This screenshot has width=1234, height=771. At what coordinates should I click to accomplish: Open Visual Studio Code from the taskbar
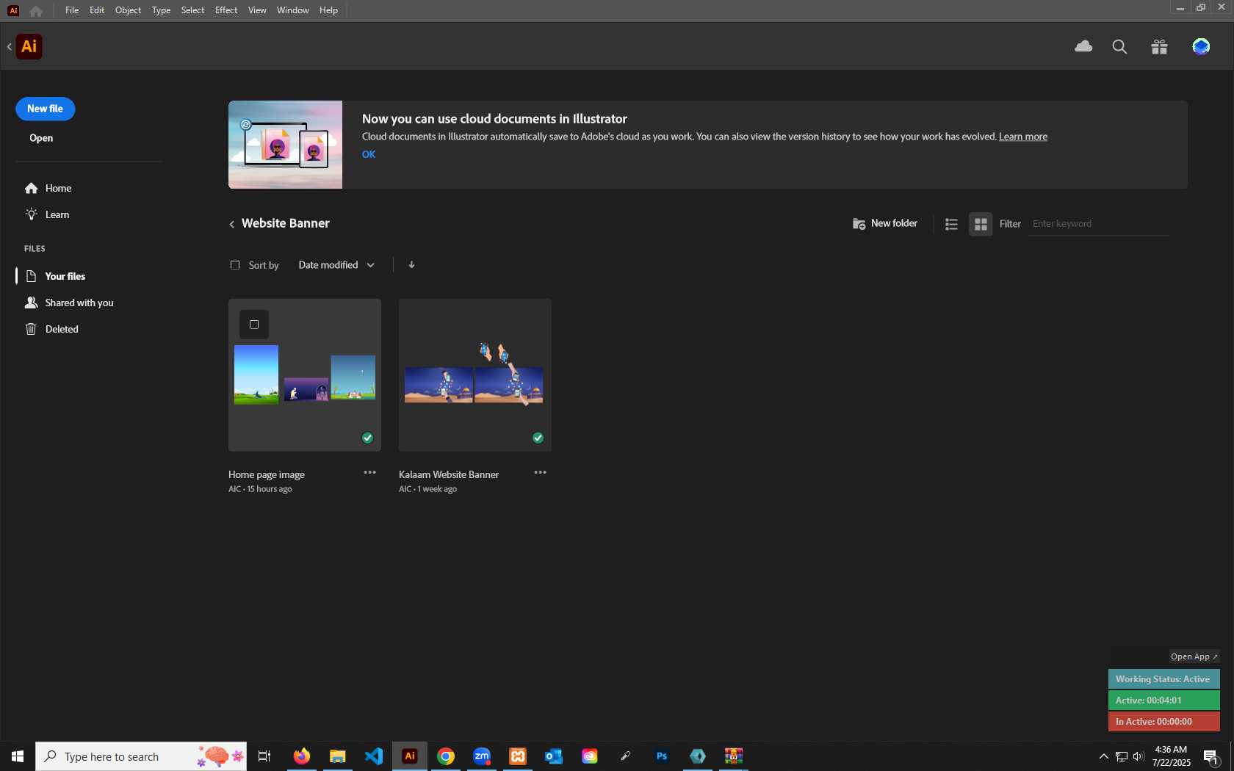tap(373, 756)
